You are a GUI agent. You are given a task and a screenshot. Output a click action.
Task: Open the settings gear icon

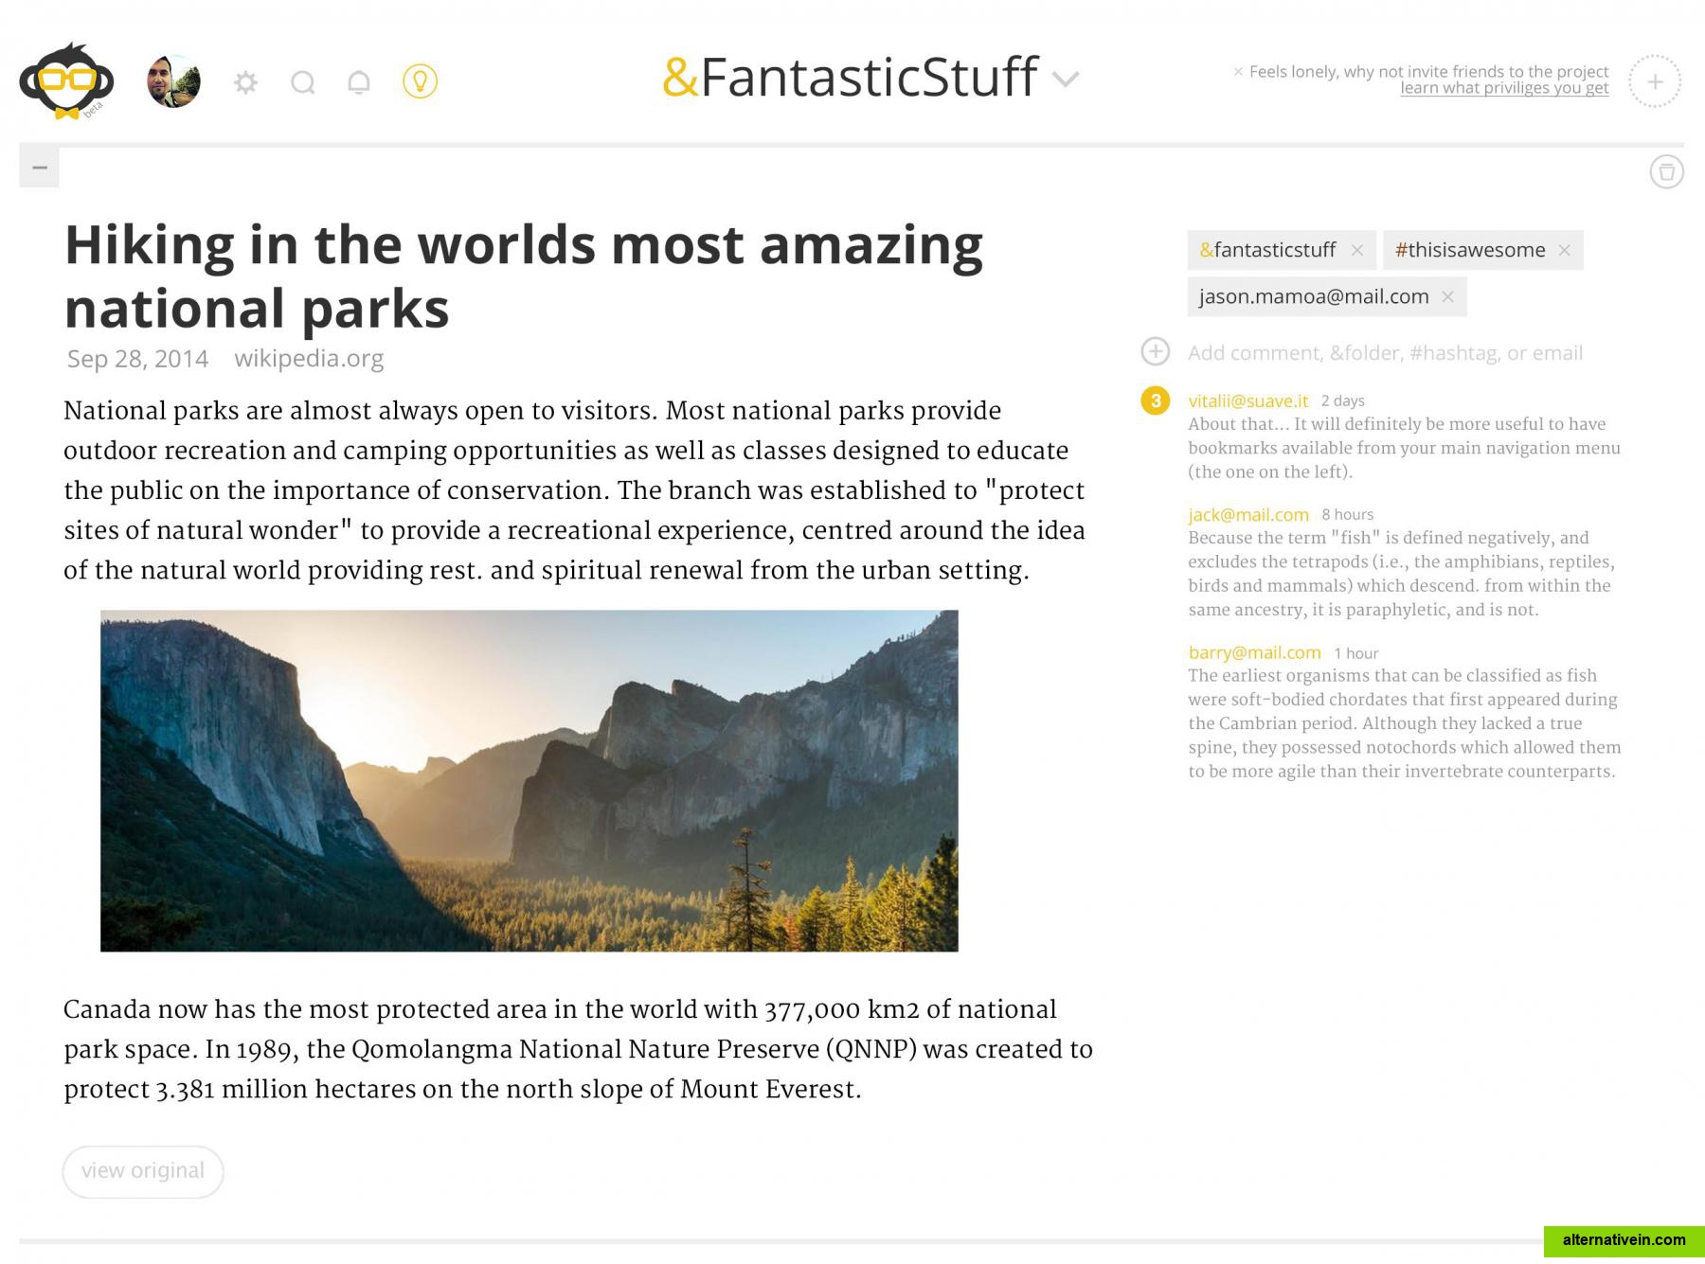pos(245,82)
